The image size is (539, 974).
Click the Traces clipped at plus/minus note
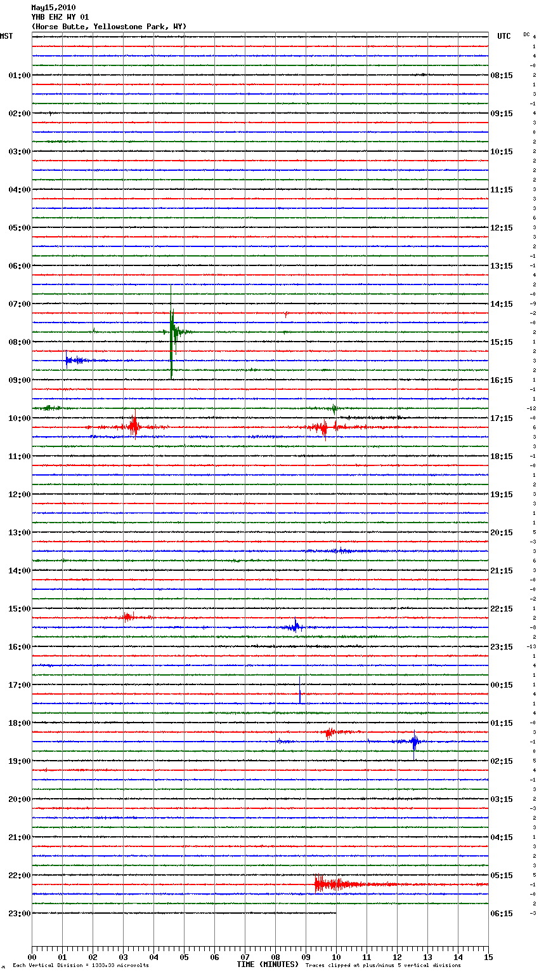(383, 966)
